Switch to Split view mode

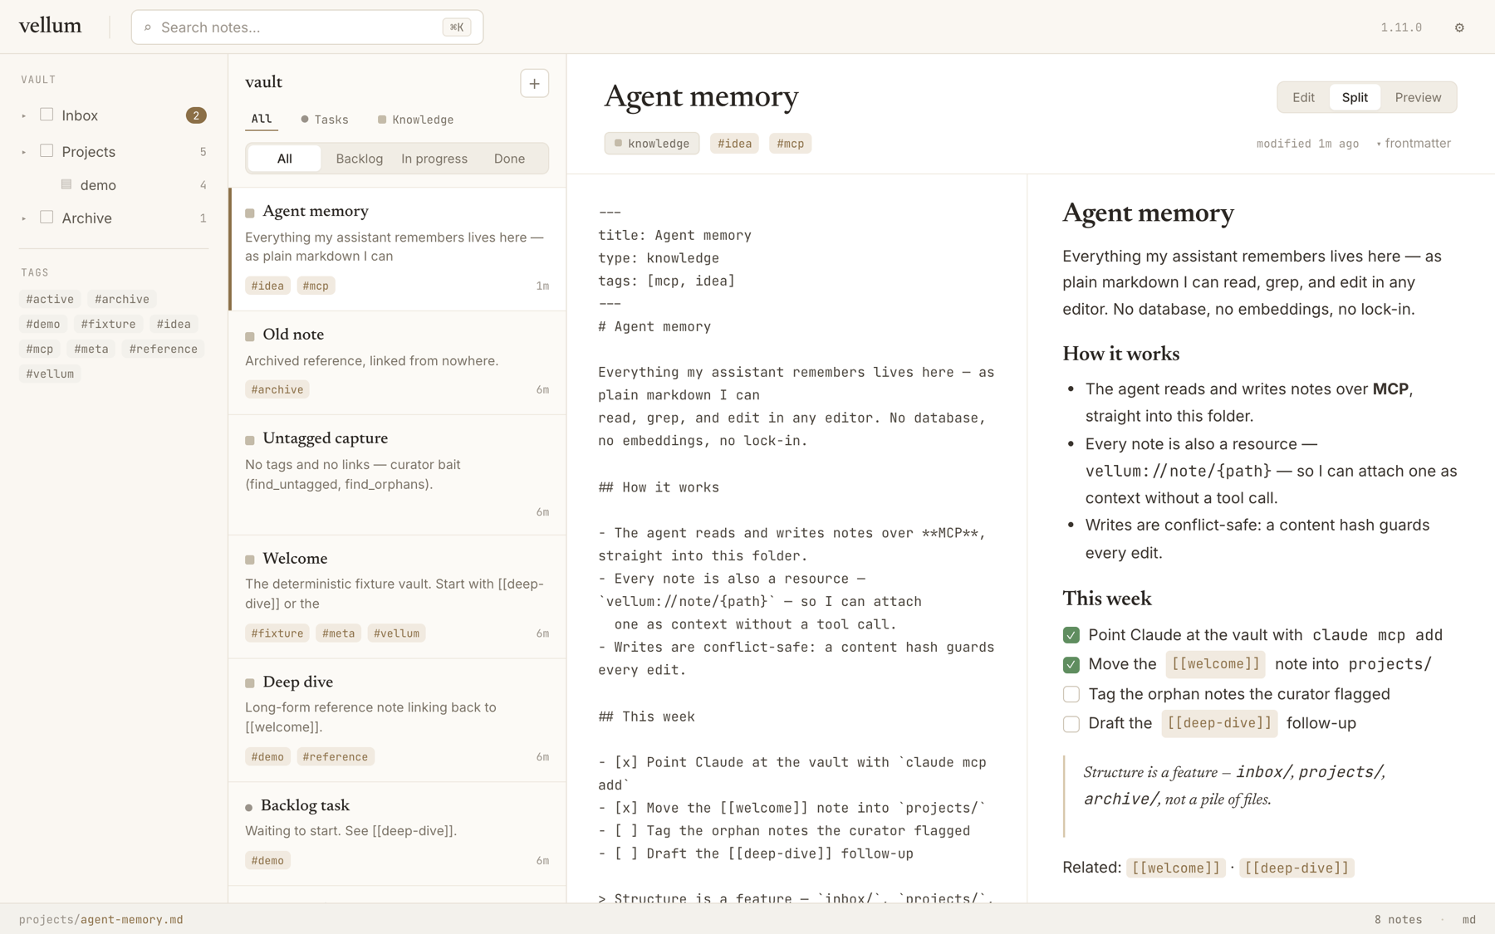[x=1355, y=97]
